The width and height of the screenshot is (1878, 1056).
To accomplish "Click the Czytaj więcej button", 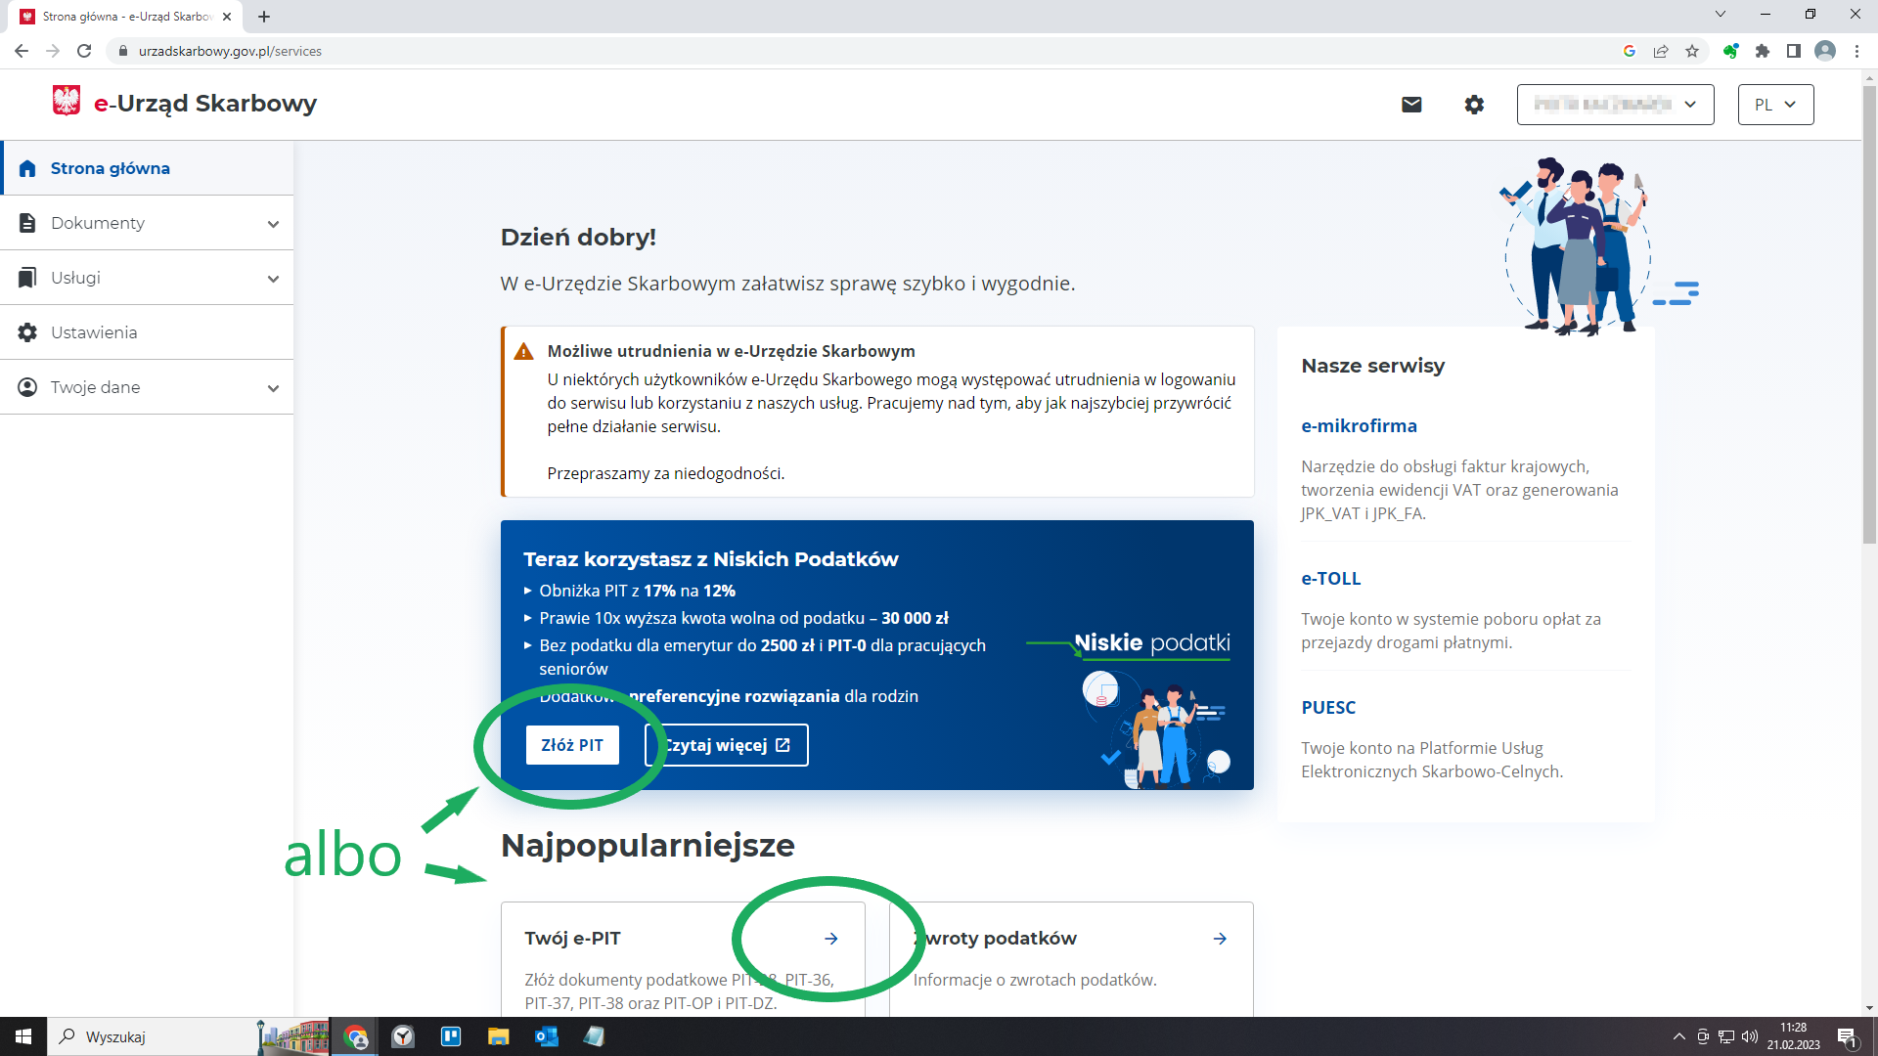I will pyautogui.click(x=727, y=745).
